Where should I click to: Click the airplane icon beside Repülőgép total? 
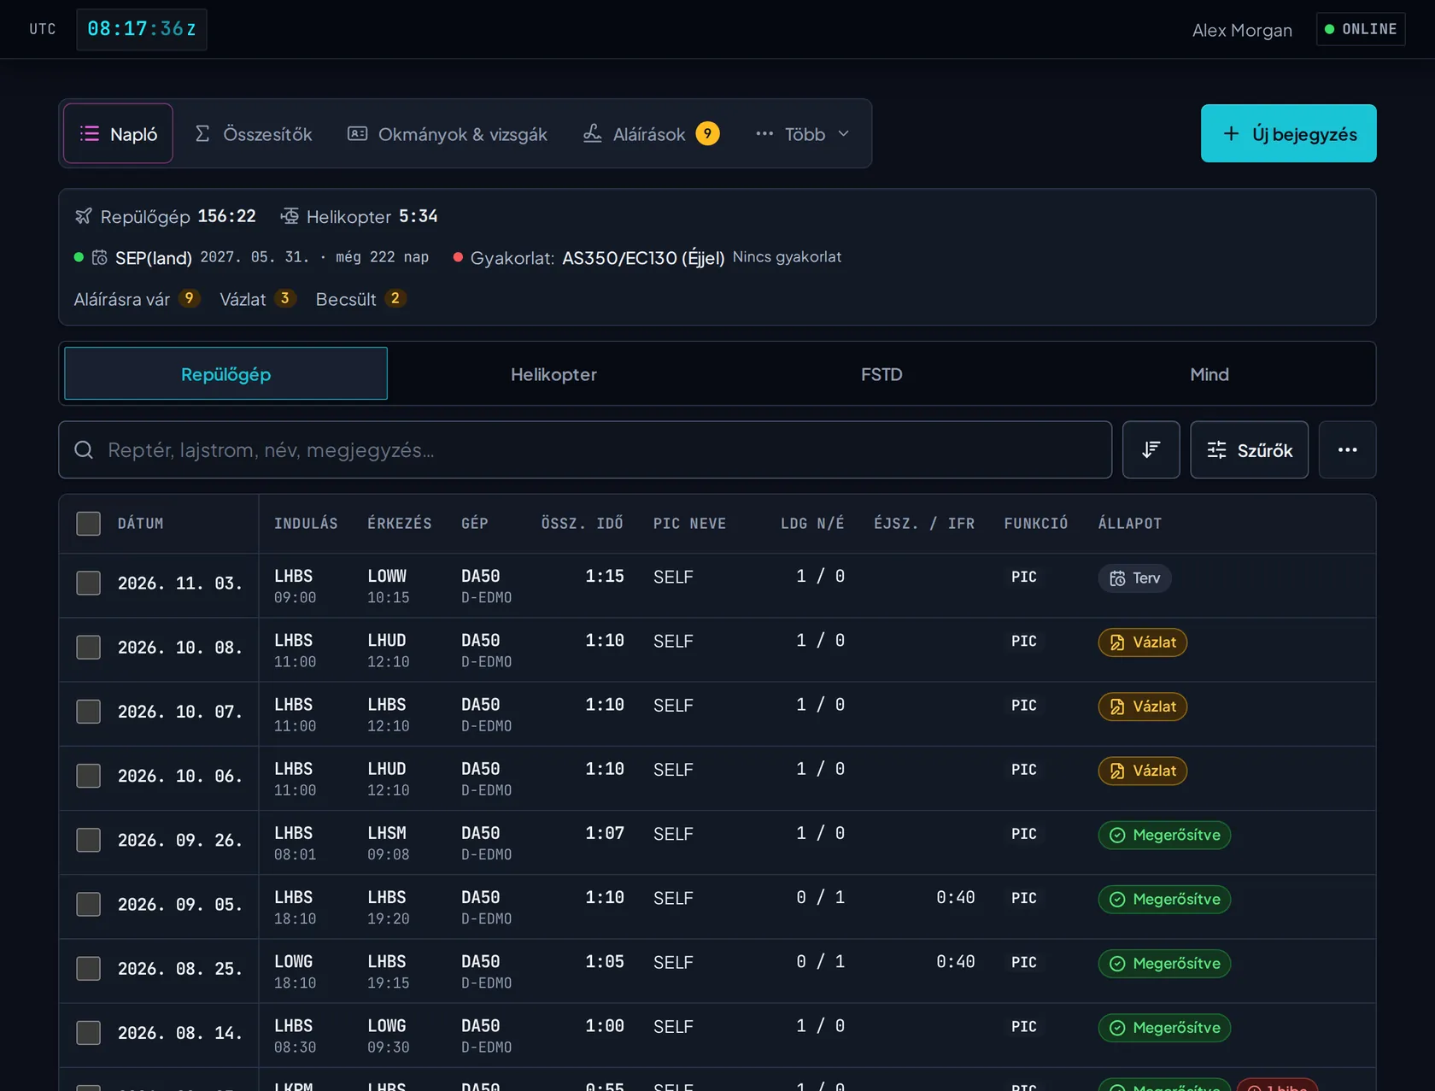tap(83, 216)
